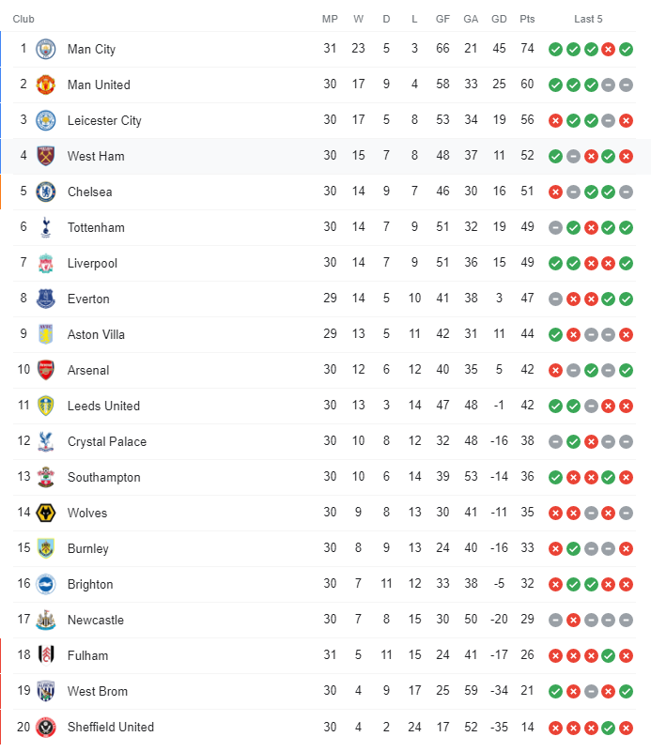The image size is (651, 752).
Task: Click the Wolves wolf-head logo
Action: coord(46,513)
